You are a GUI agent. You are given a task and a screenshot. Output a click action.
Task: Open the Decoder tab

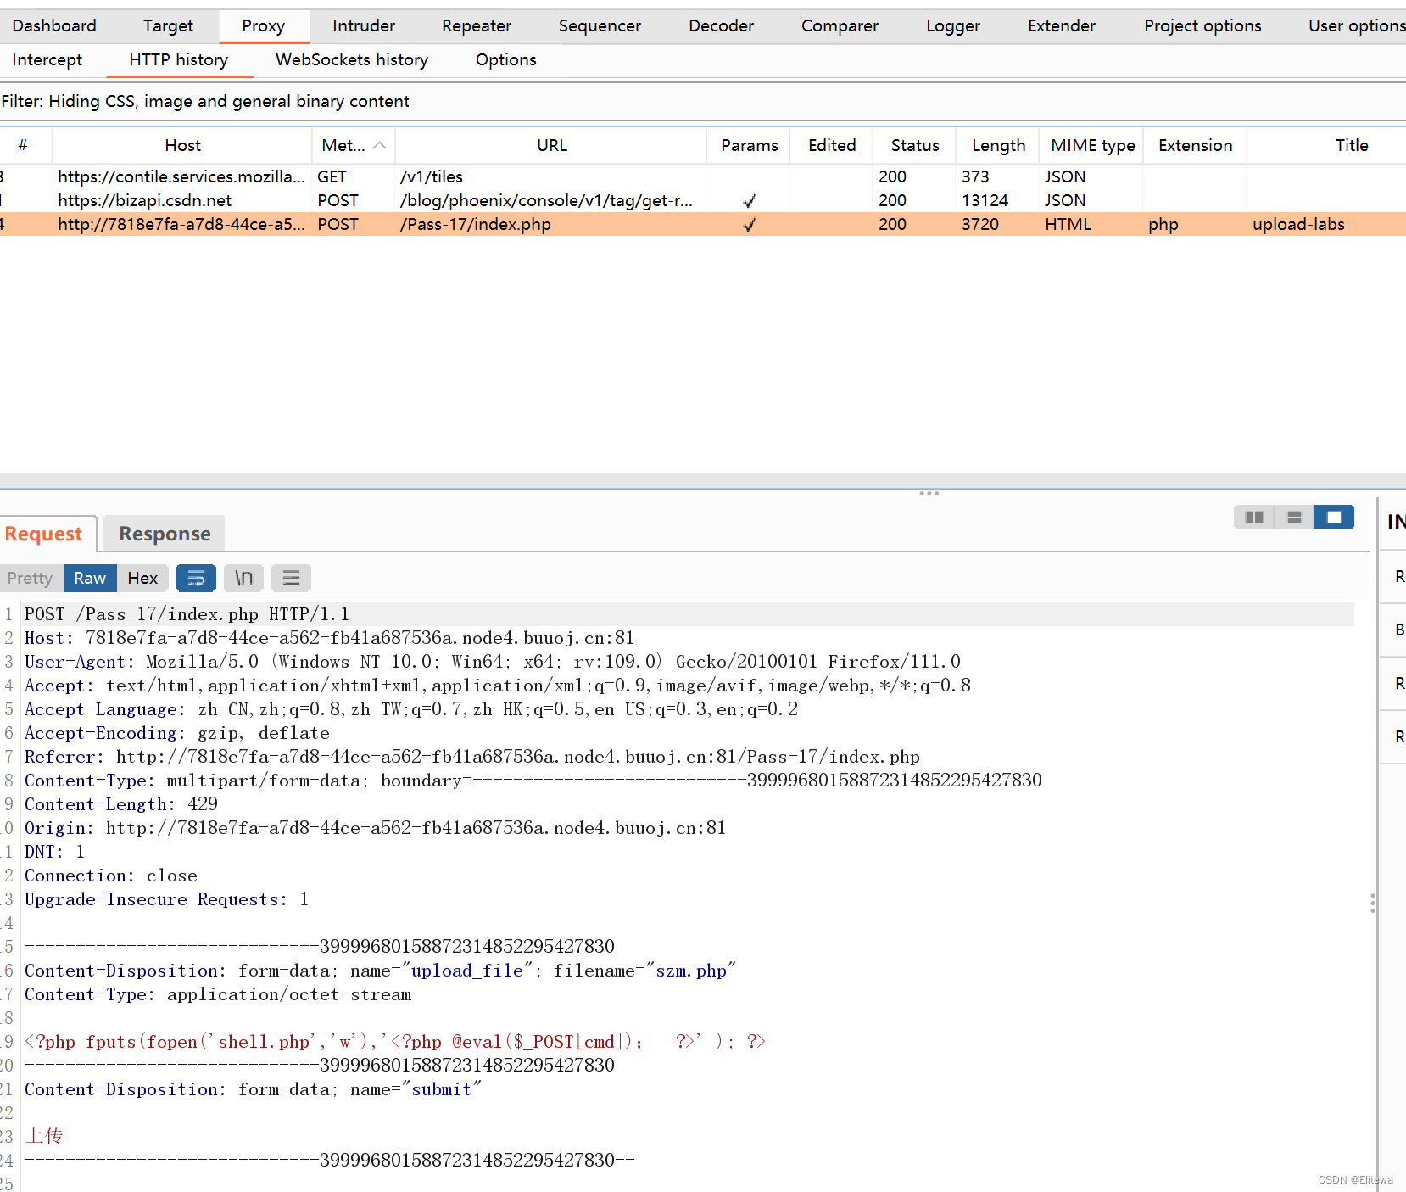(721, 26)
